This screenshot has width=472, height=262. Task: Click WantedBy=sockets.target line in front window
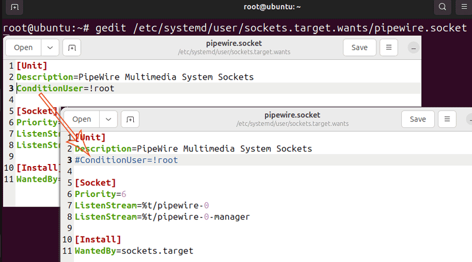(x=134, y=251)
